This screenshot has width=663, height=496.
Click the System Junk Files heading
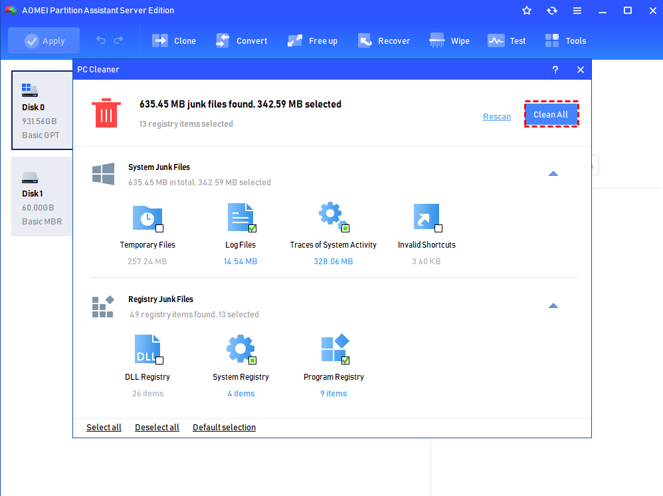(x=159, y=167)
